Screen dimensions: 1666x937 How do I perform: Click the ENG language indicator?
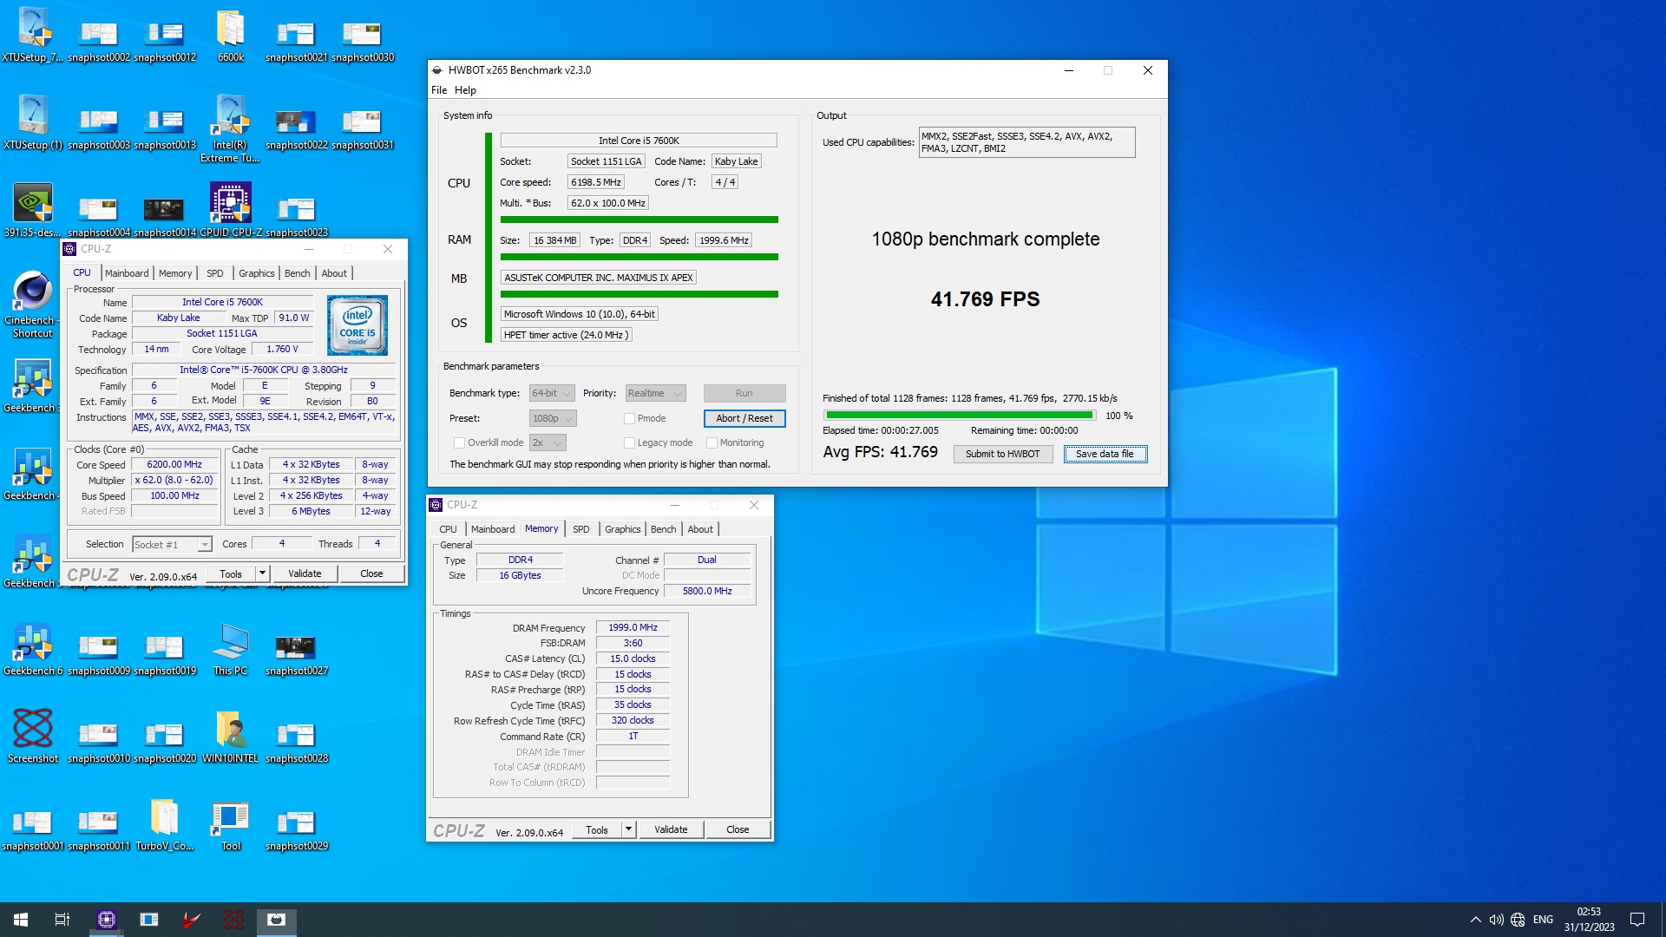[x=1543, y=920]
